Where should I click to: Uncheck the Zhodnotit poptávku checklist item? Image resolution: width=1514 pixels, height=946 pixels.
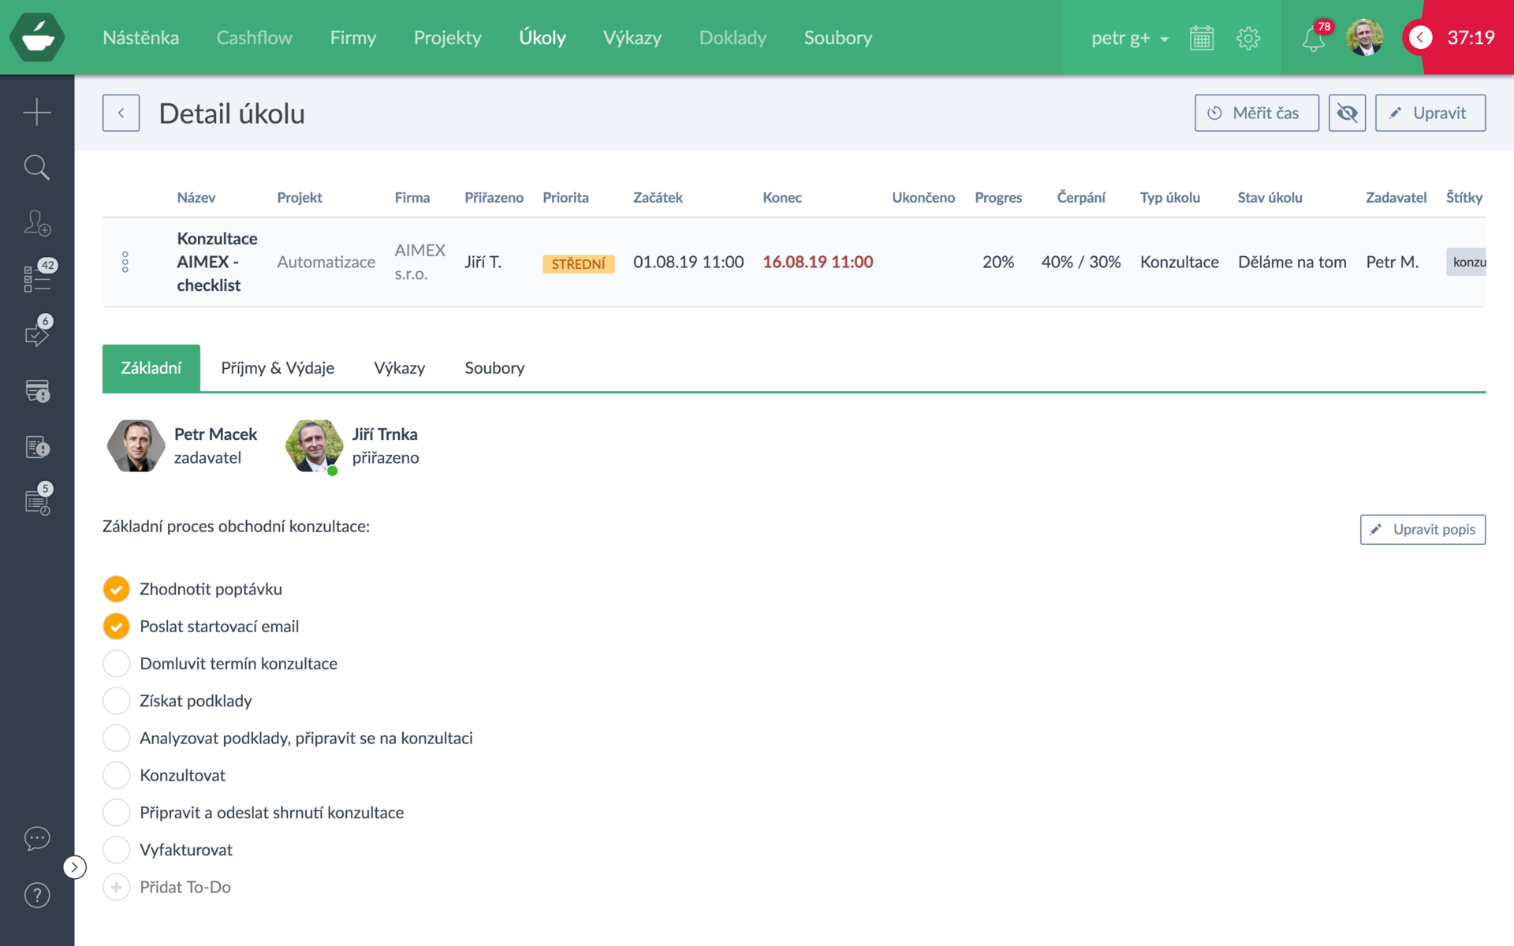117,589
